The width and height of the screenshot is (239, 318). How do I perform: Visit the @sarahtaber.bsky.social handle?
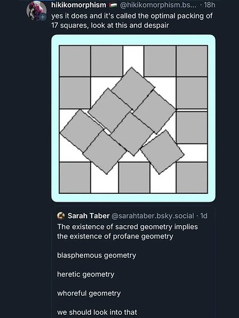153,216
